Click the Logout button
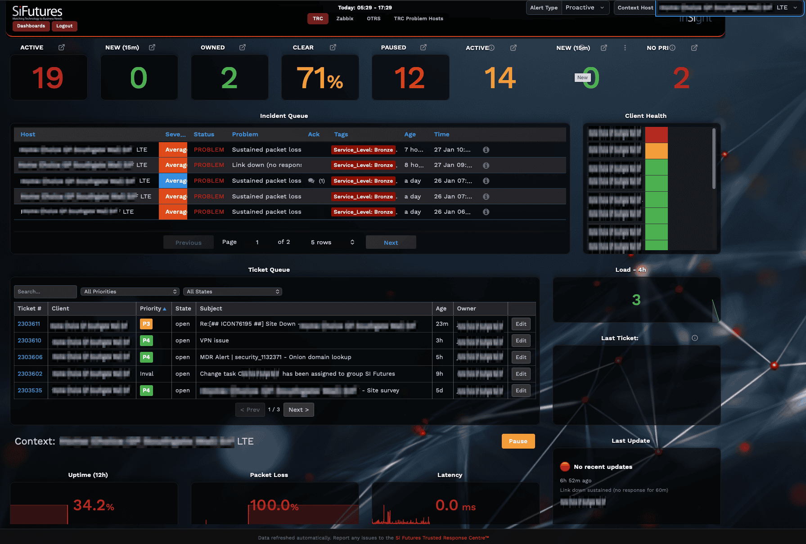Image resolution: width=806 pixels, height=544 pixels. (x=64, y=26)
